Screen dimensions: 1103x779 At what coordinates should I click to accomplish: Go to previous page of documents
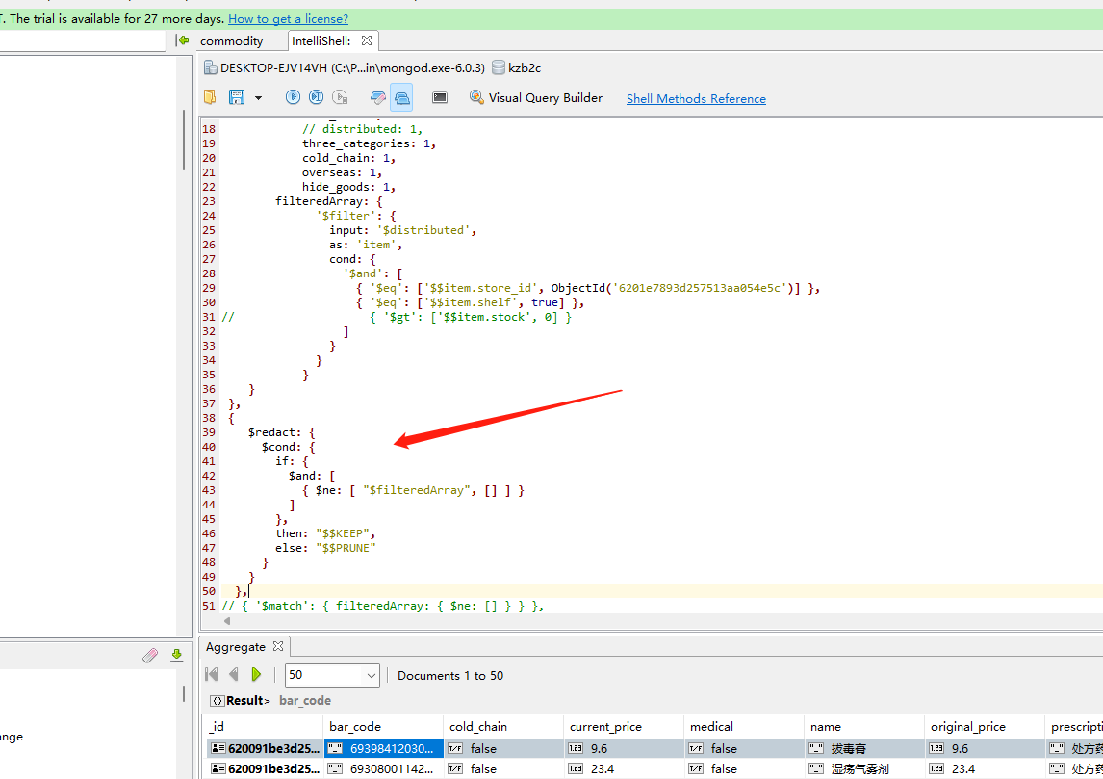tap(234, 675)
